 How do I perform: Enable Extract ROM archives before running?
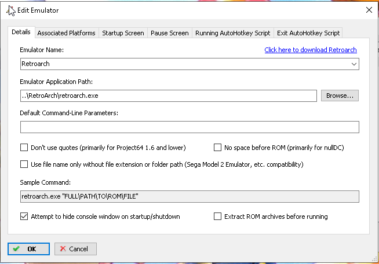click(217, 216)
